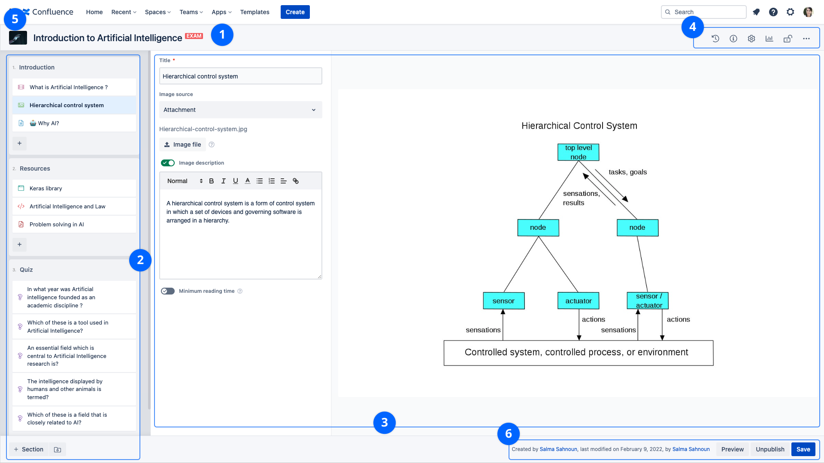
Task: Toggle off Image description switch
Action: click(168, 163)
